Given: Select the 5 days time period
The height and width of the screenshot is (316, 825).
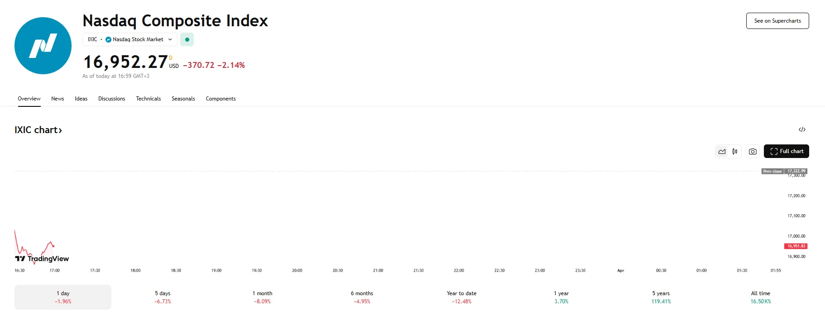Looking at the screenshot, I should click(x=162, y=297).
